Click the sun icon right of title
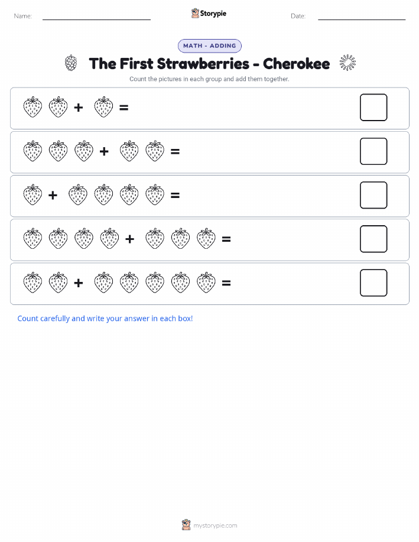The height and width of the screenshot is (542, 419). (x=347, y=63)
